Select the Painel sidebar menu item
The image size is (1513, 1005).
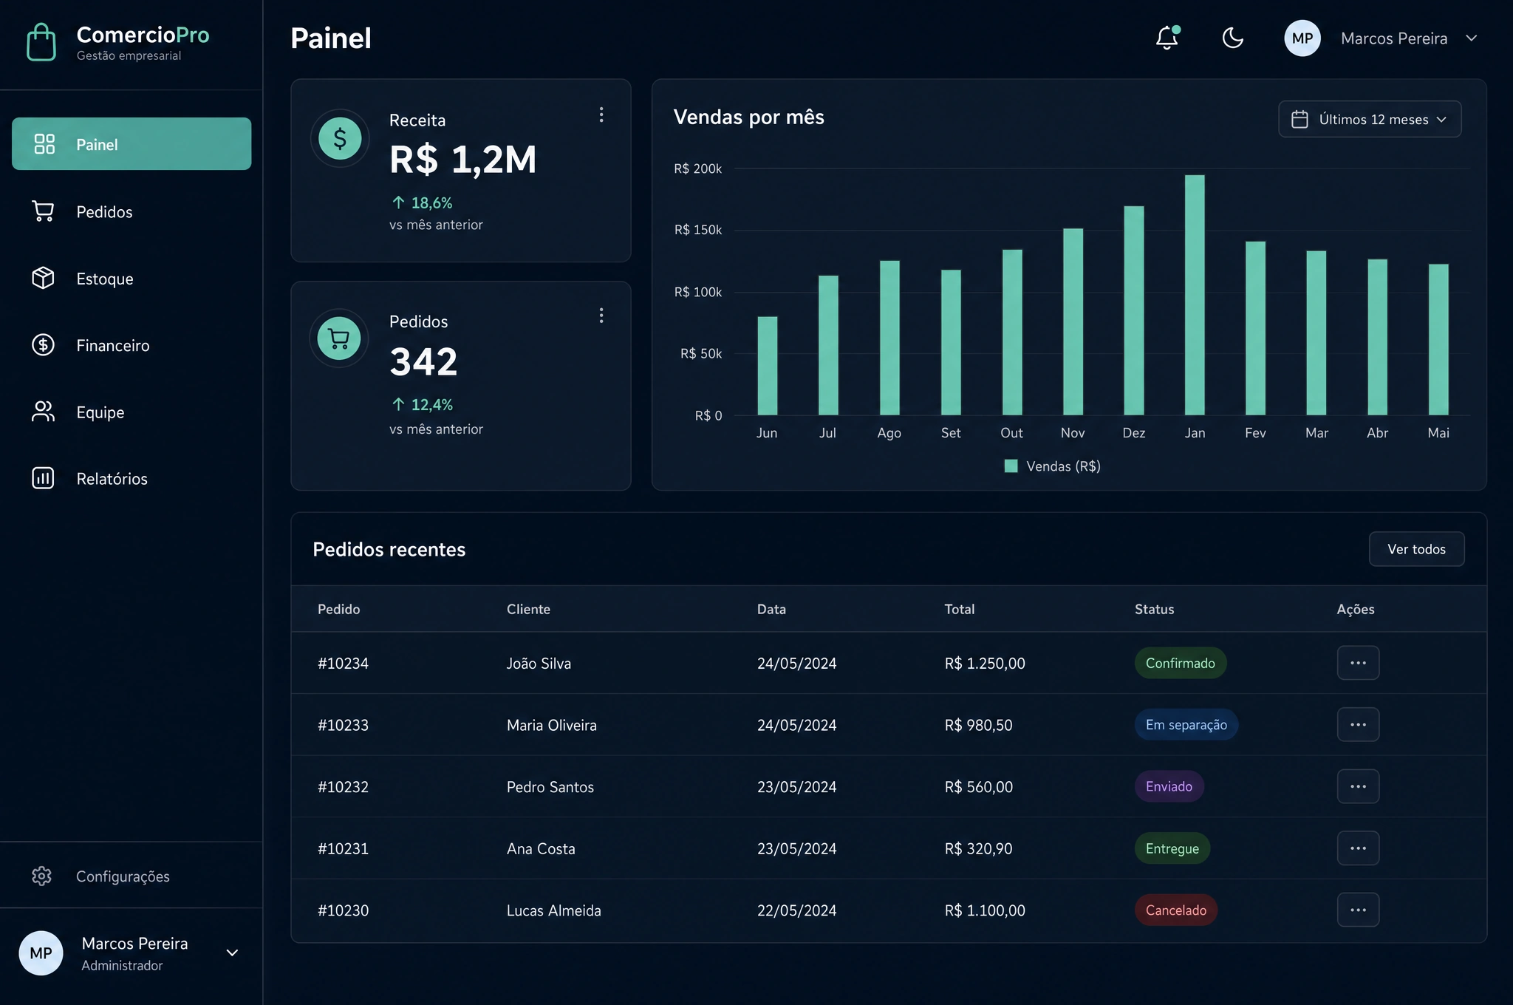pyautogui.click(x=132, y=144)
